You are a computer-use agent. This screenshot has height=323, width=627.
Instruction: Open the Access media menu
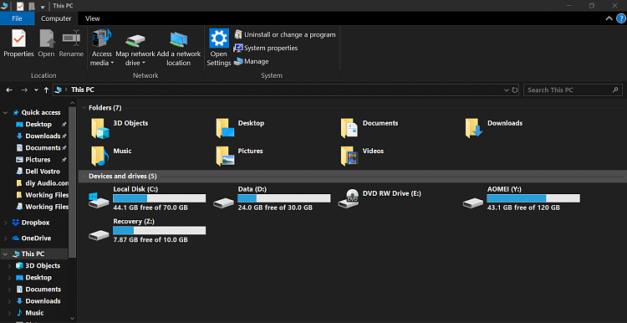[102, 48]
